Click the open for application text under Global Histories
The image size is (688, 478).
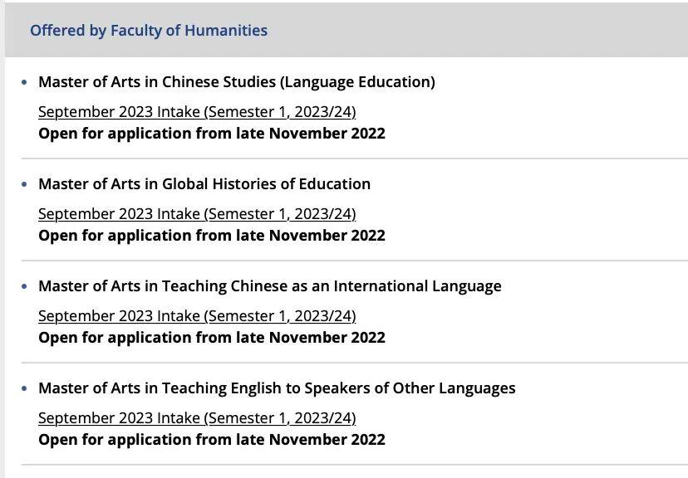pyautogui.click(x=212, y=236)
